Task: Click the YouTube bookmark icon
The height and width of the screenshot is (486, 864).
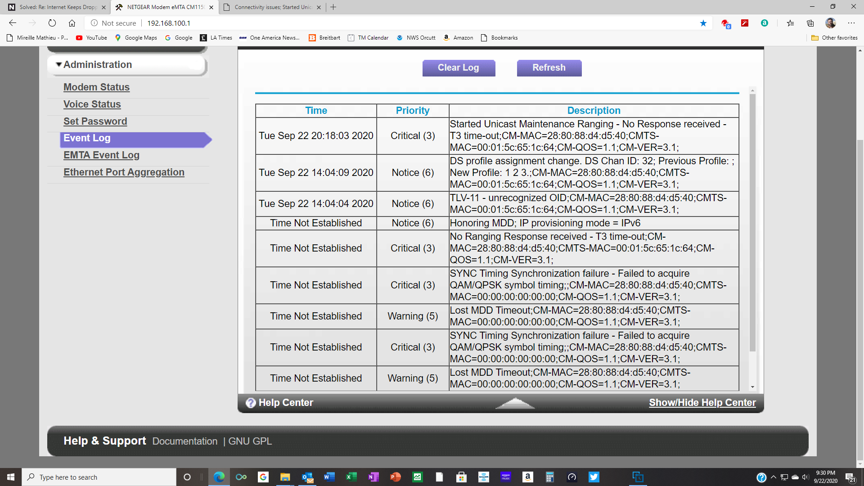Action: 79,38
